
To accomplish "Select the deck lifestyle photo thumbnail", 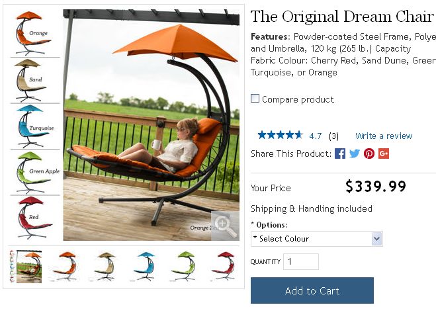I will [26, 267].
